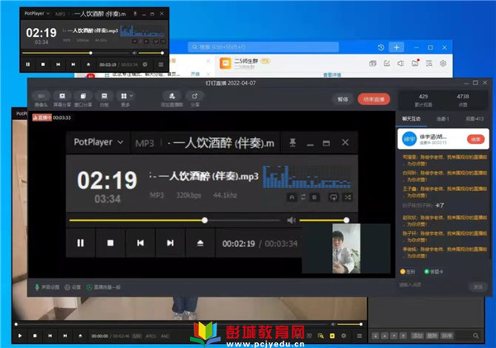Click stop in bottom PotPlayer video window
This screenshot has height=348, width=496.
click(x=35, y=336)
